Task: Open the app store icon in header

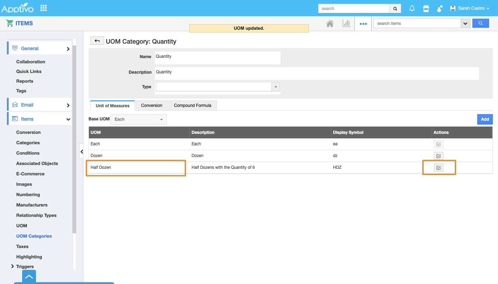Action: click(x=426, y=8)
